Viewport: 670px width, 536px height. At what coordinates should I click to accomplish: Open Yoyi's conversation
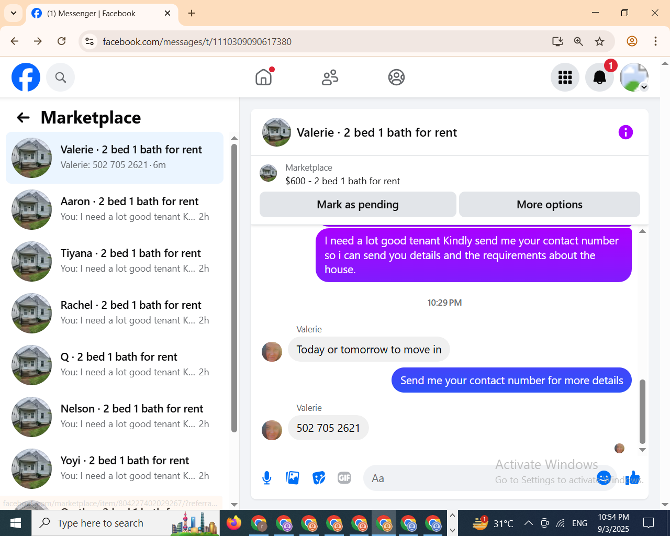(x=115, y=468)
